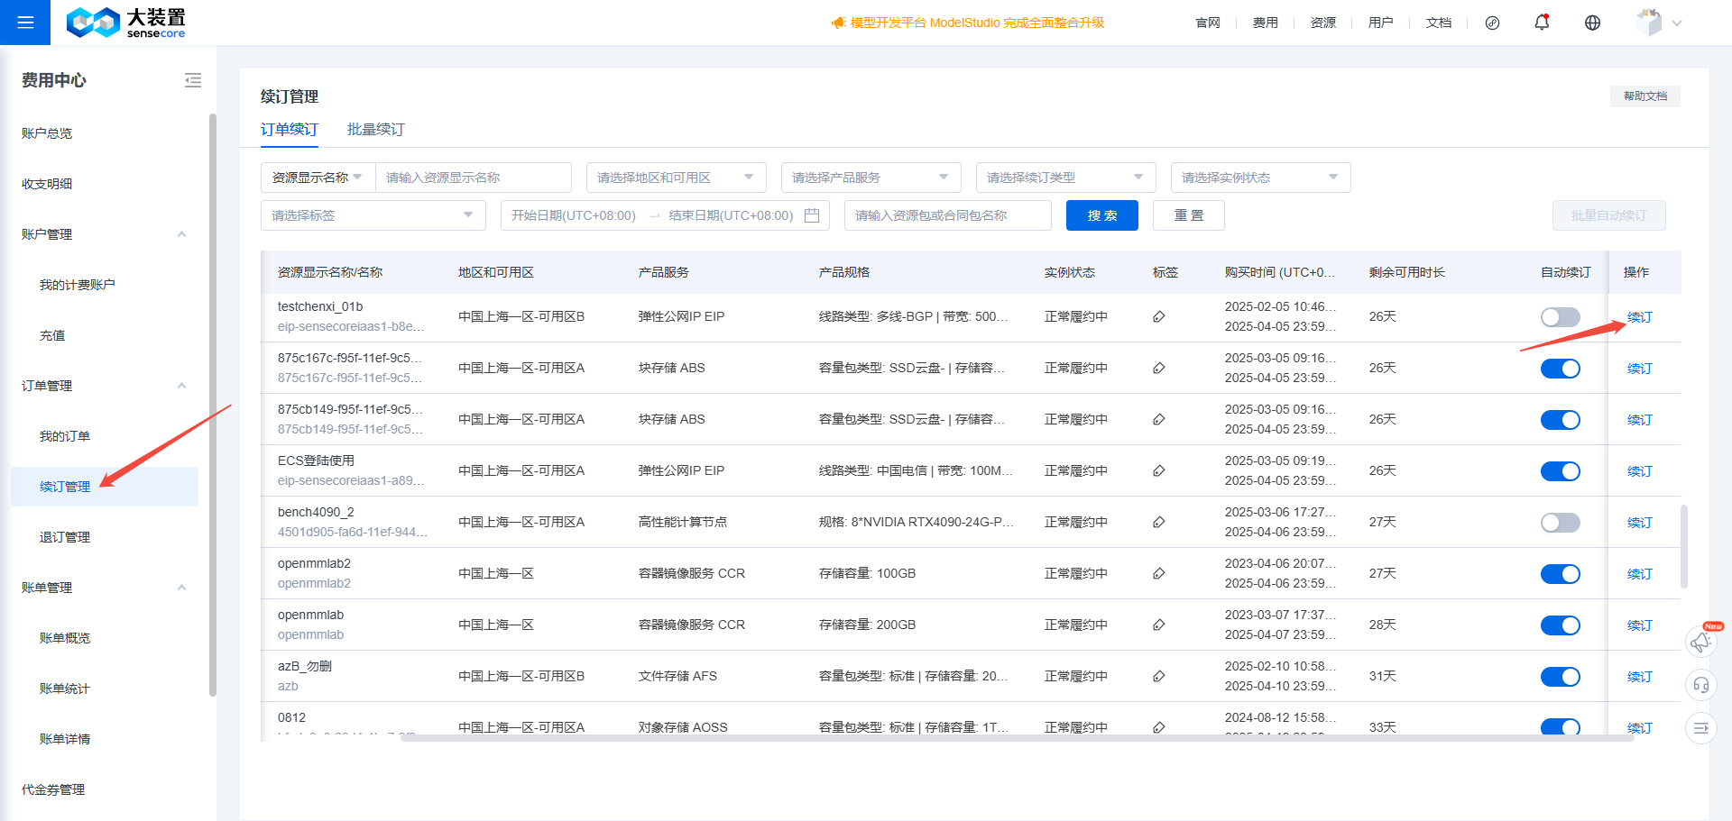
Task: Open 请选择实例状态 dropdown
Action: (x=1260, y=178)
